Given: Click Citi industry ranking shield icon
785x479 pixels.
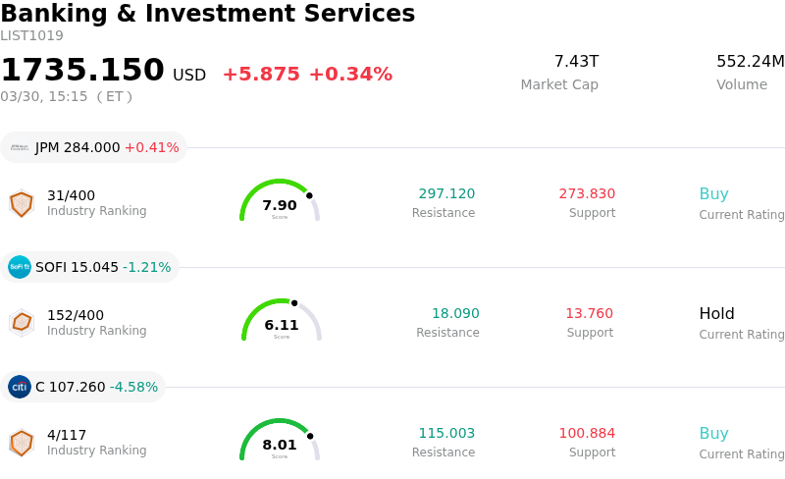Looking at the screenshot, I should point(21,443).
